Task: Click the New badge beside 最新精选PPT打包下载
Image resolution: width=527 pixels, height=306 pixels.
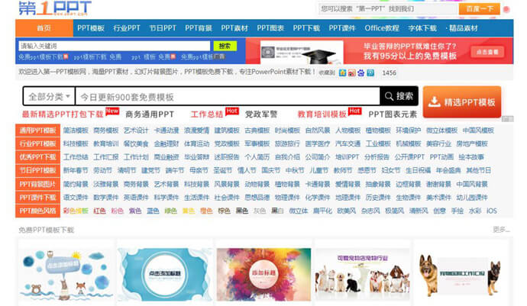Action: [112, 111]
